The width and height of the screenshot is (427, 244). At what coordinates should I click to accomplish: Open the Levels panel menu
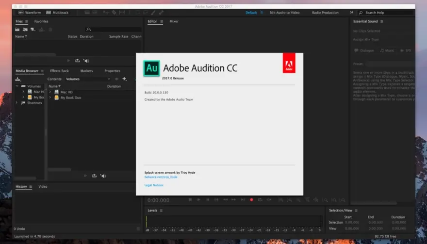click(x=161, y=211)
